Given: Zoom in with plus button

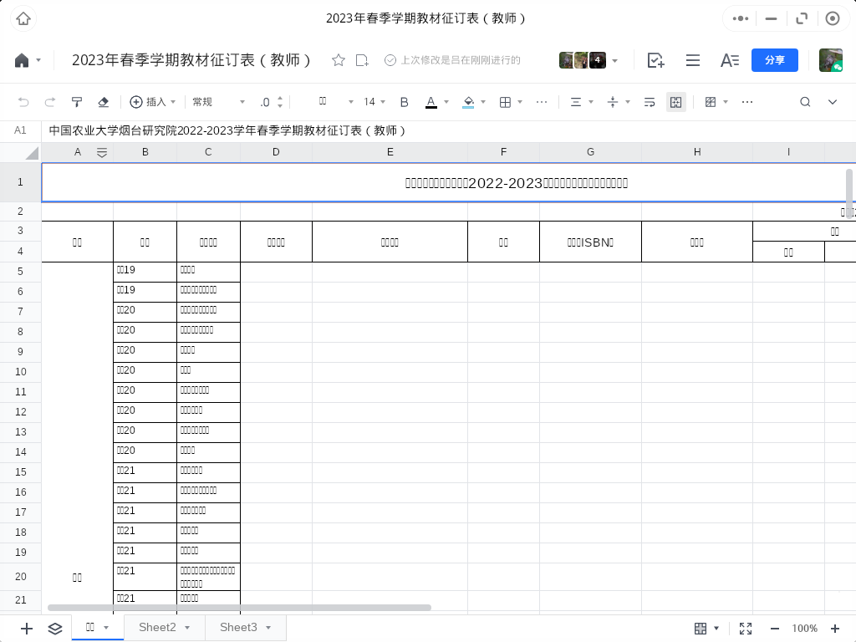Looking at the screenshot, I should pyautogui.click(x=835, y=629).
